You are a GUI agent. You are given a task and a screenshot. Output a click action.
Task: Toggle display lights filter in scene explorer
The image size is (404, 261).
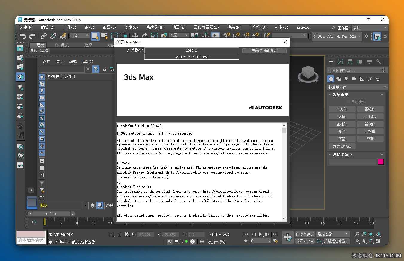tap(42, 91)
